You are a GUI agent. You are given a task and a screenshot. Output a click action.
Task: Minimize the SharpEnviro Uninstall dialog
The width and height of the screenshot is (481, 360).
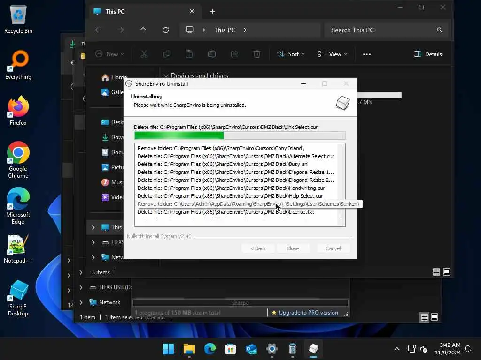coord(303,83)
